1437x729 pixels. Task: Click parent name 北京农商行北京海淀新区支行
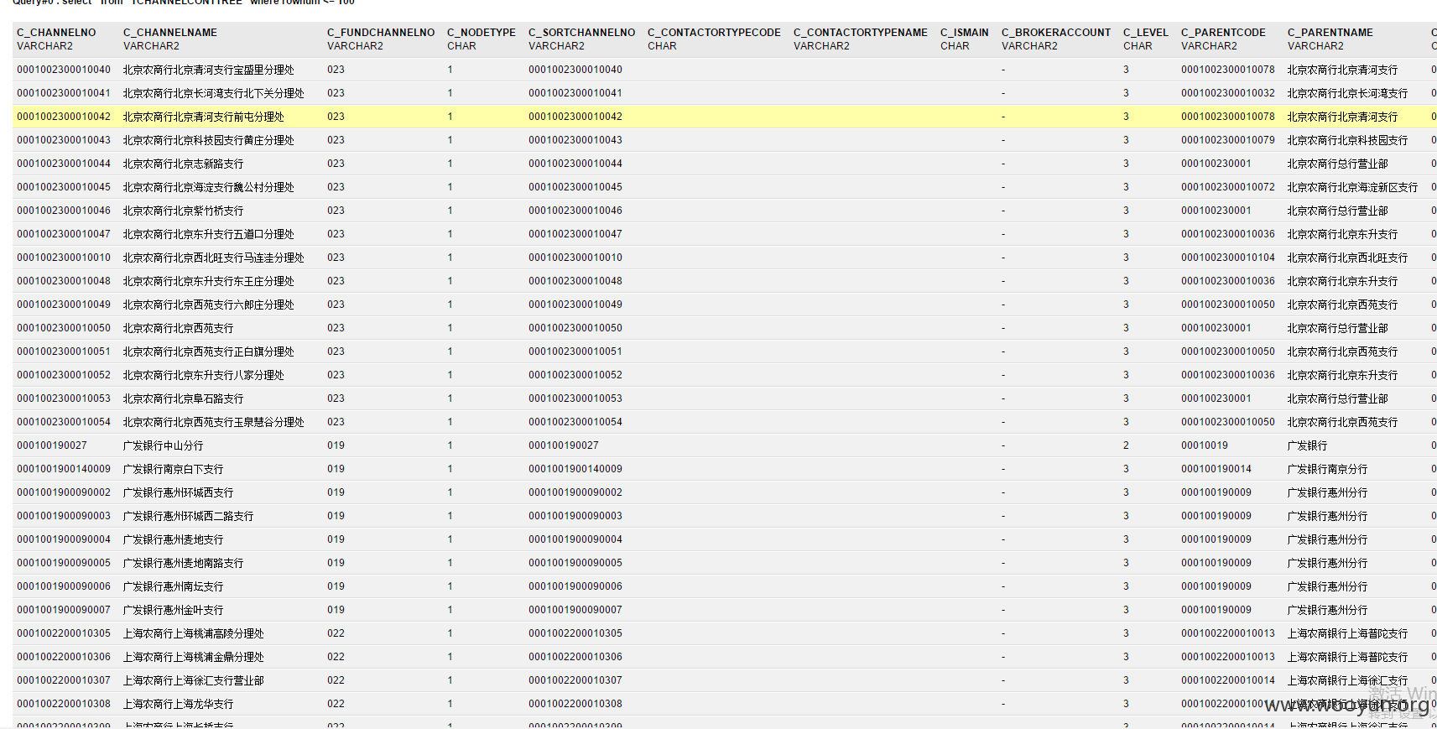pos(1353,187)
